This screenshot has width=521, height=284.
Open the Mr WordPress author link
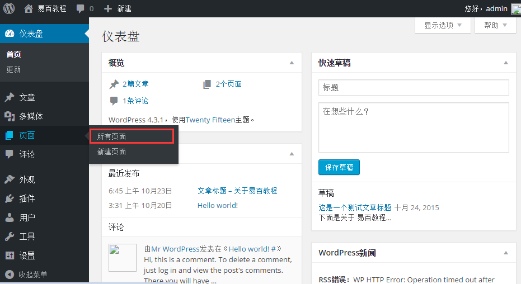175,249
